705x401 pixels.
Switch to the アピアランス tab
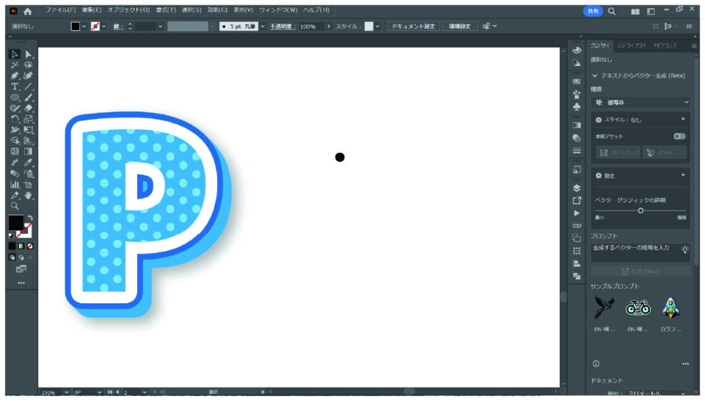tap(664, 46)
